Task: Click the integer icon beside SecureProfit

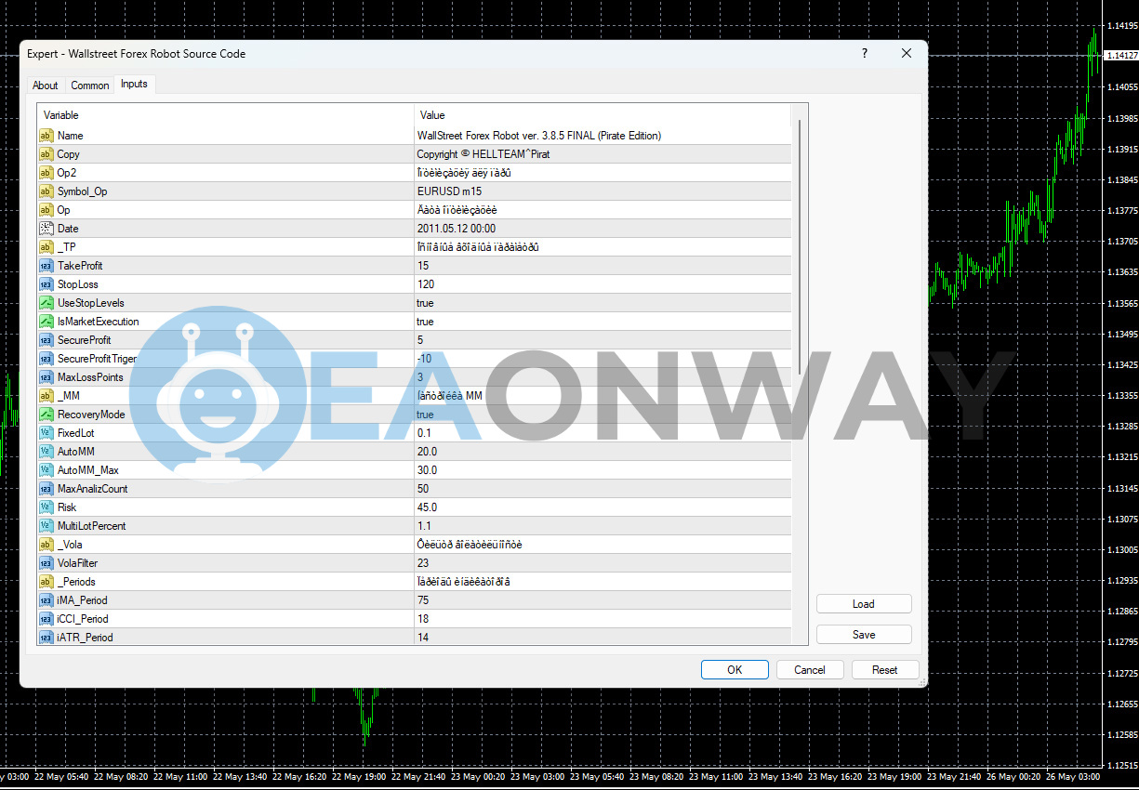Action: tap(46, 340)
